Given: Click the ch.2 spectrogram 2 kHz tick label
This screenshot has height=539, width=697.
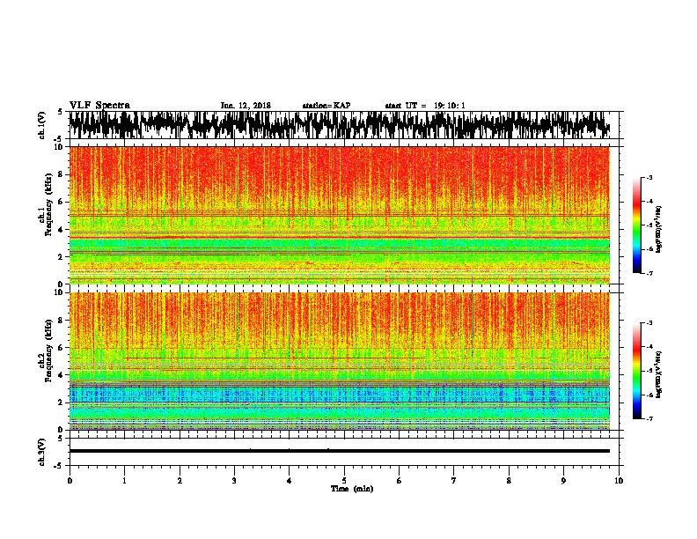Looking at the screenshot, I should 62,402.
